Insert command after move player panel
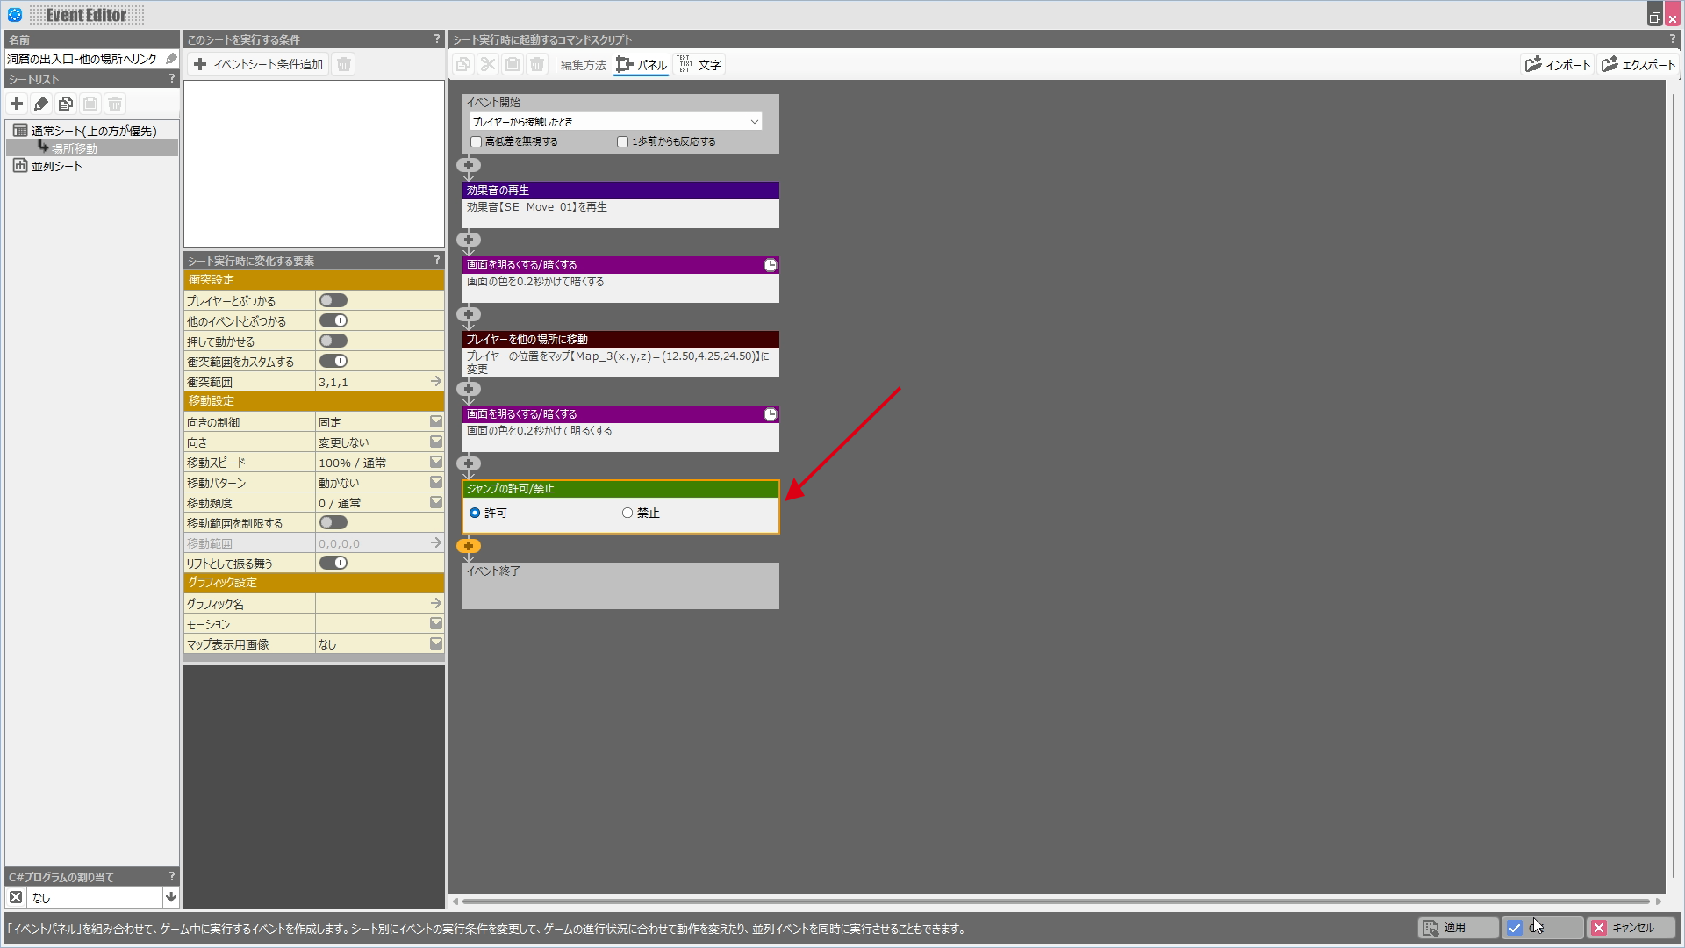1685x948 pixels. click(x=469, y=389)
